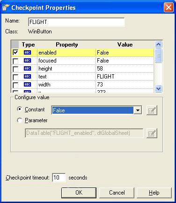The height and width of the screenshot is (203, 176).
Task: Click the properties list scrollbar thumb
Action: (159, 55)
